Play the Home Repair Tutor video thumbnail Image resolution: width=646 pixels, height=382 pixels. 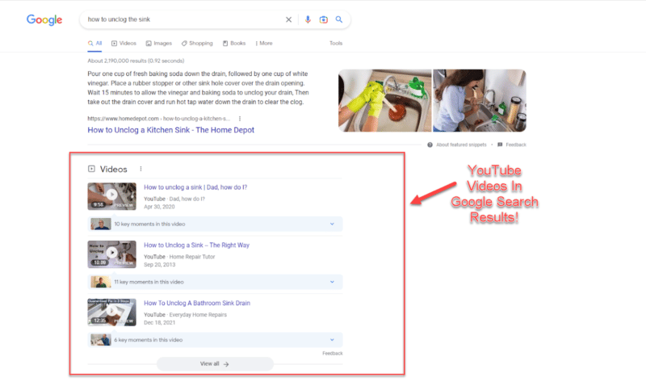pos(111,254)
